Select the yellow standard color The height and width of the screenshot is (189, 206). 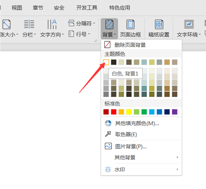pyautogui.click(x=129, y=112)
